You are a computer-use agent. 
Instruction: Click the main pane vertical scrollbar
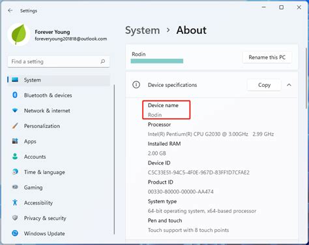pos(307,78)
